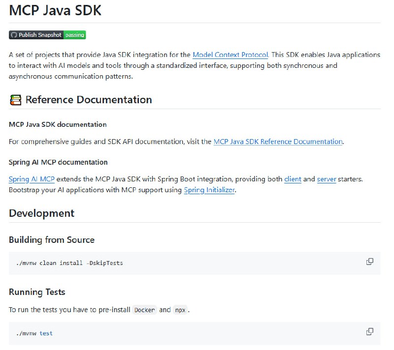Select the Docker inline code snippet

click(x=145, y=310)
